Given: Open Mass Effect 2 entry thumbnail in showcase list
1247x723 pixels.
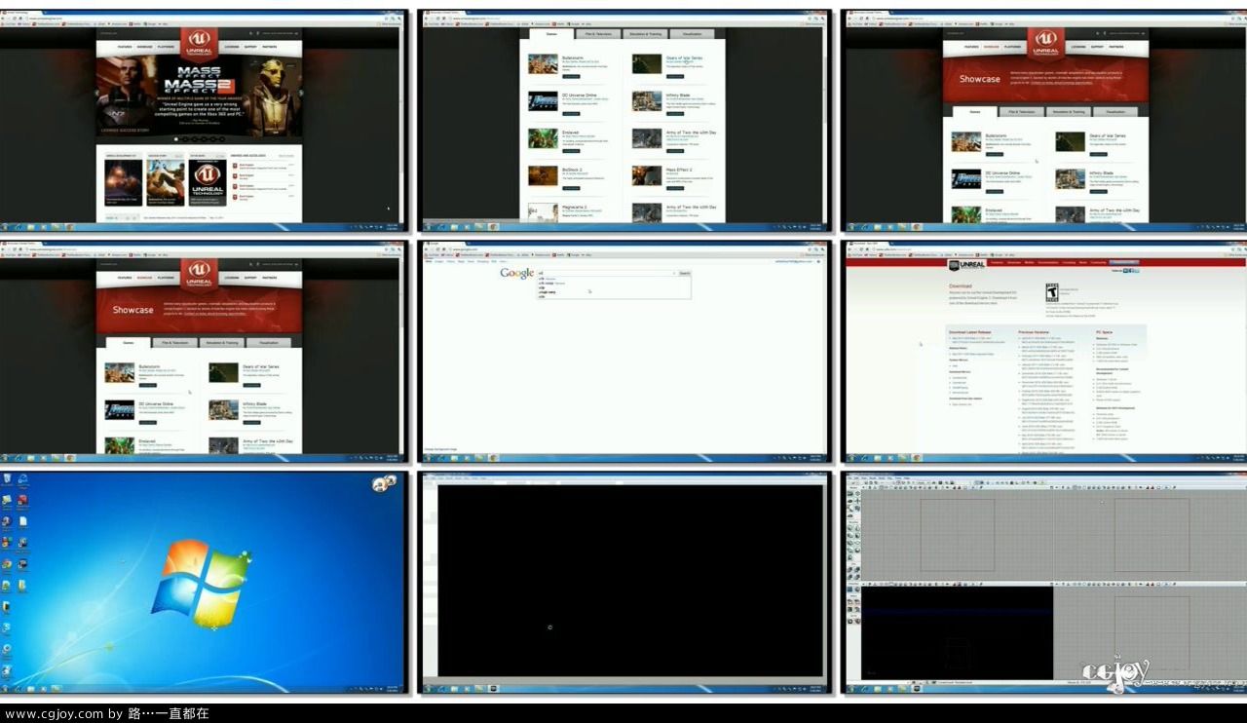Looking at the screenshot, I should pos(646,175).
